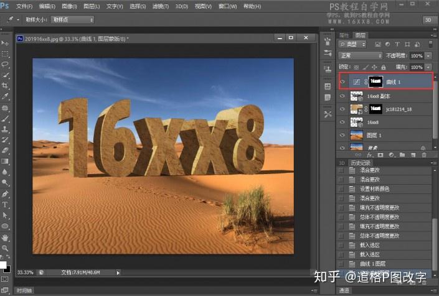Open the 滤镜 menu
This screenshot has height=296, width=439.
pyautogui.click(x=161, y=6)
